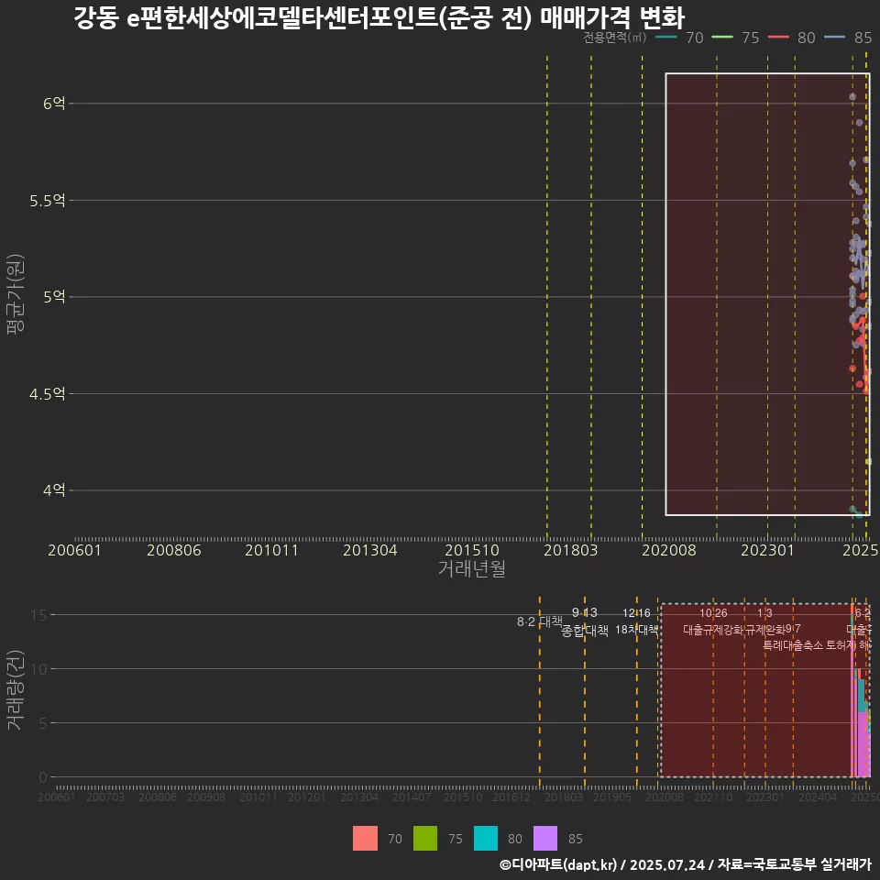Screen dimensions: 880x880
Task: Click the 전용면적(㎡) legend title
Action: [x=614, y=38]
